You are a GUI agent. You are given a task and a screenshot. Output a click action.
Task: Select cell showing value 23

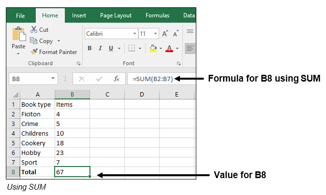click(x=72, y=153)
